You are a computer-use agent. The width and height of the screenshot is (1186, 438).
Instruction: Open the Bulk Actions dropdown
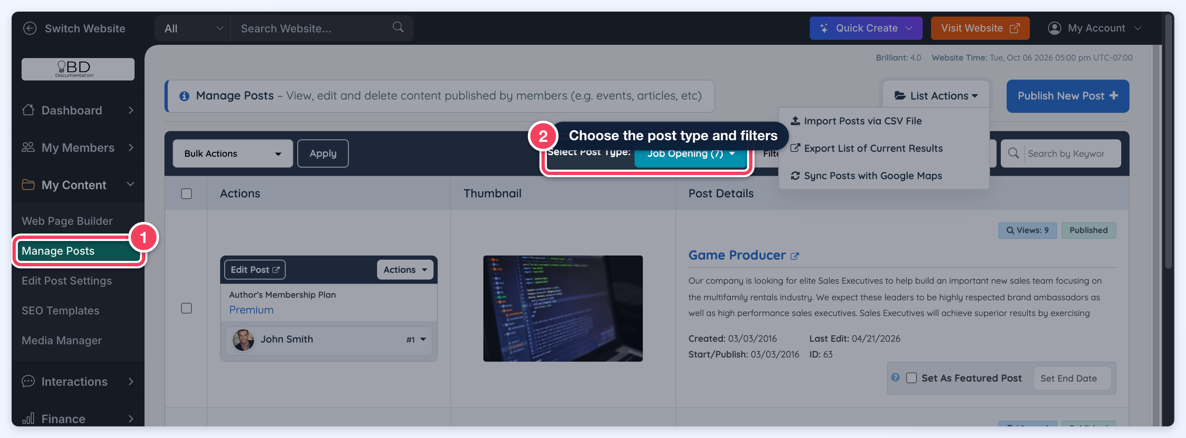(233, 153)
